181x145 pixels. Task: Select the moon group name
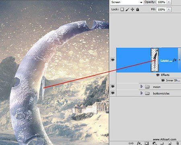click(156, 87)
